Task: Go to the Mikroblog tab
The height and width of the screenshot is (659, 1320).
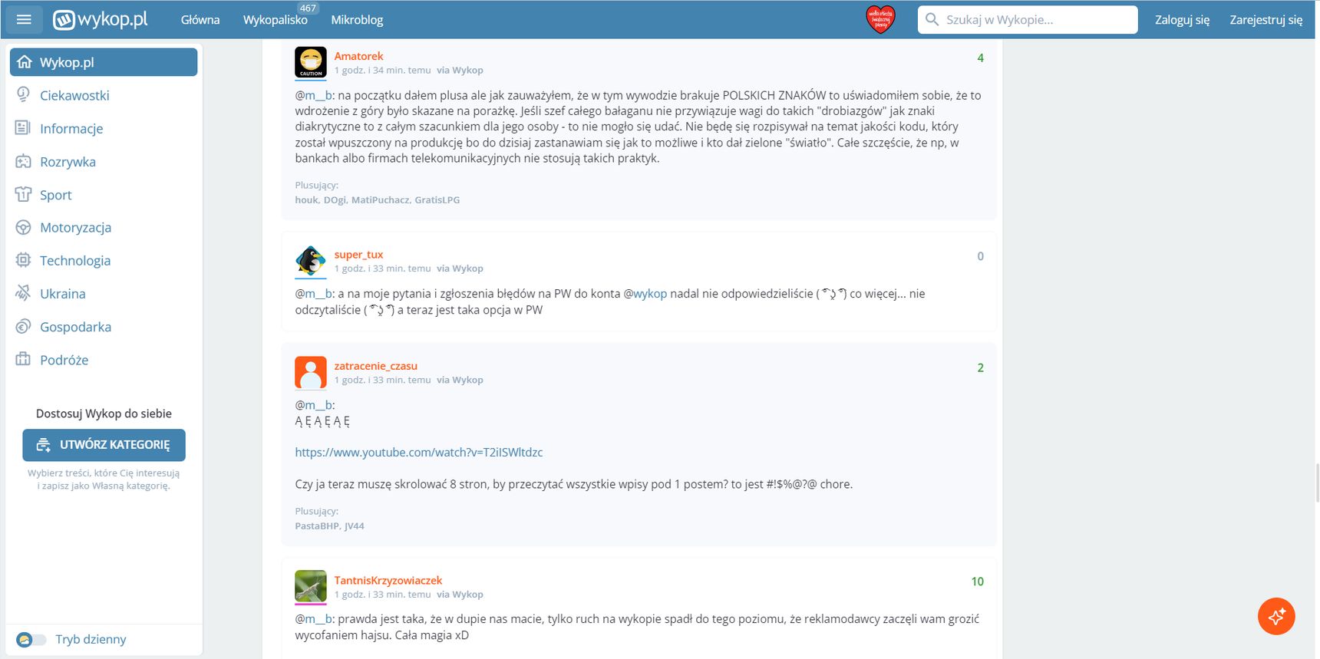Action: pos(357,20)
